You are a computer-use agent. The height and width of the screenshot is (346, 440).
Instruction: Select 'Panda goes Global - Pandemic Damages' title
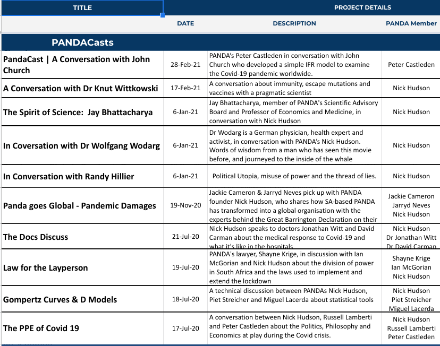tap(82, 205)
